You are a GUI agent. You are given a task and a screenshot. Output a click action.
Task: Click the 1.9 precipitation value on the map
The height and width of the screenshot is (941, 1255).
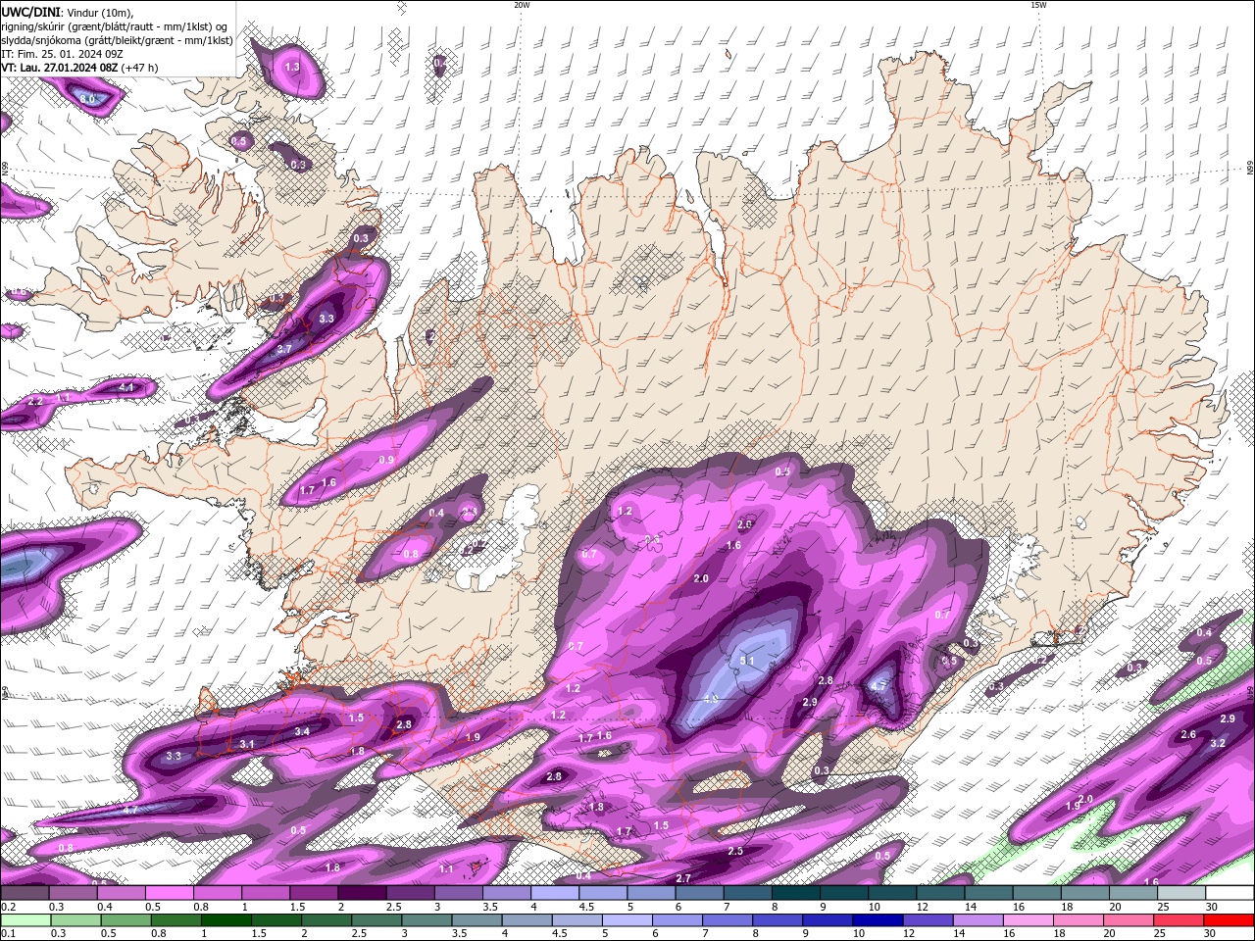coord(473,737)
